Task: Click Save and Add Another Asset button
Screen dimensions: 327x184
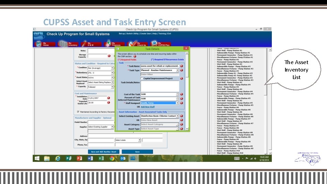Action: coord(104,152)
